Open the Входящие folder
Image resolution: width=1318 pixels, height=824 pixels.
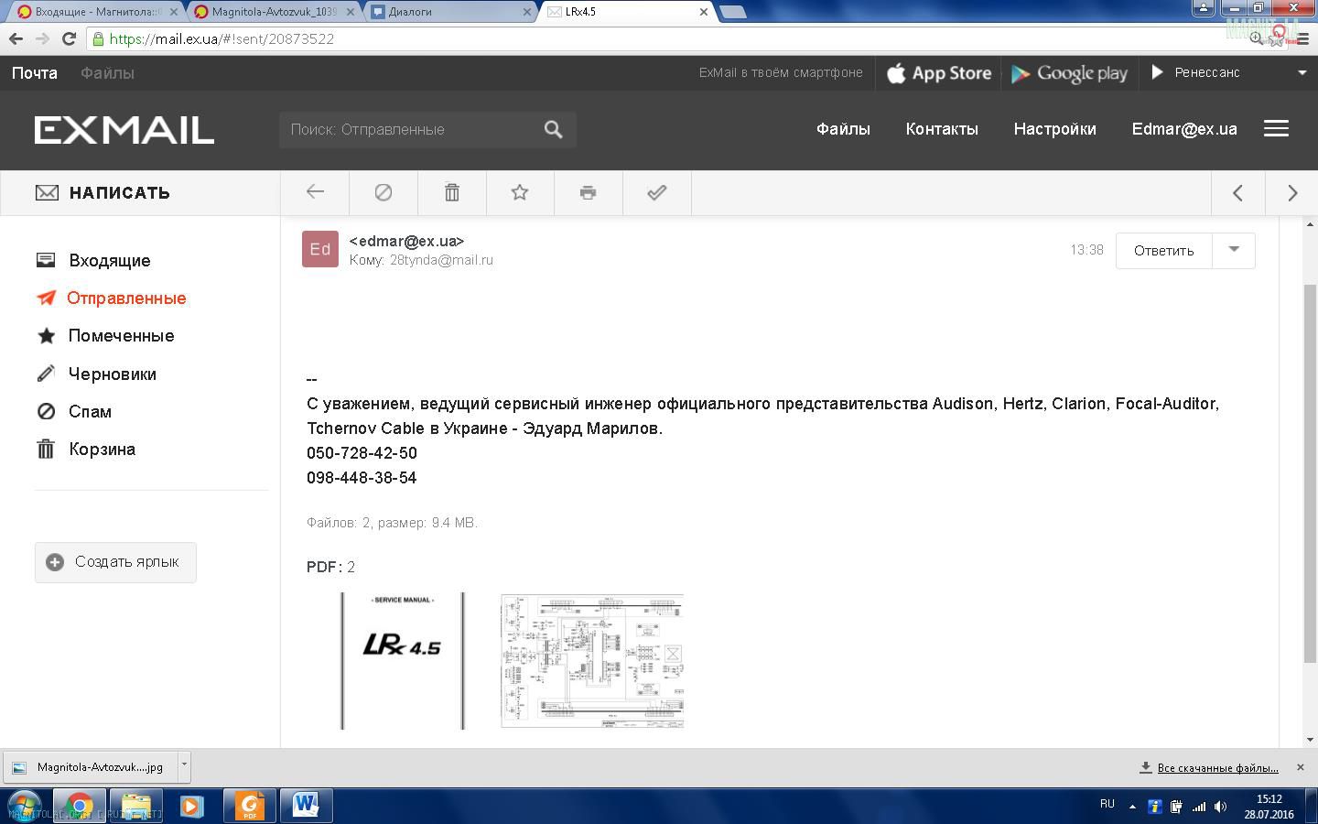tap(109, 261)
